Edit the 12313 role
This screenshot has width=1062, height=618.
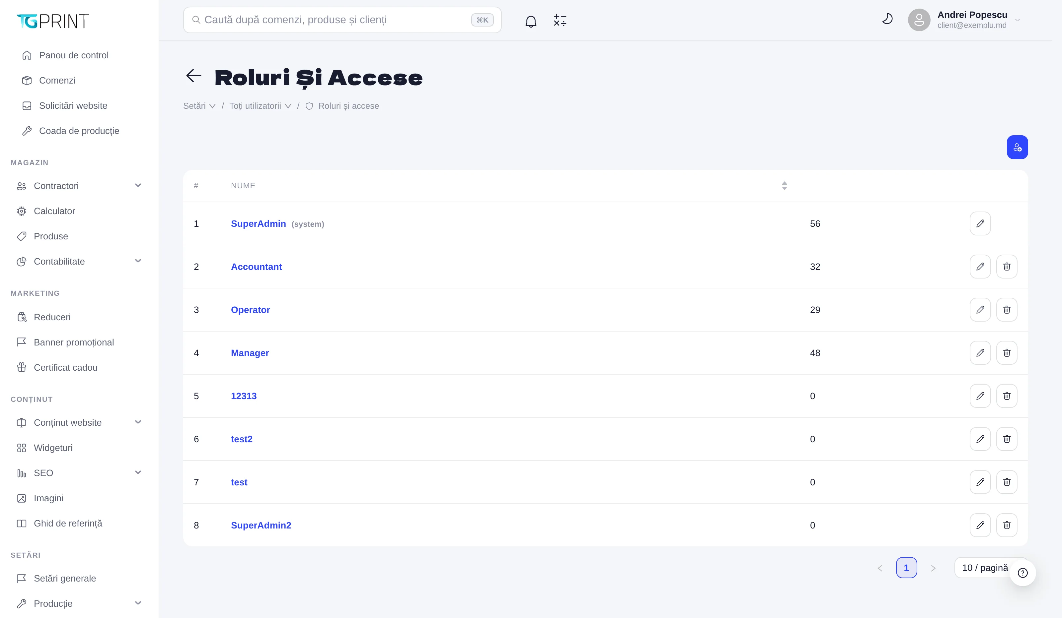coord(980,396)
